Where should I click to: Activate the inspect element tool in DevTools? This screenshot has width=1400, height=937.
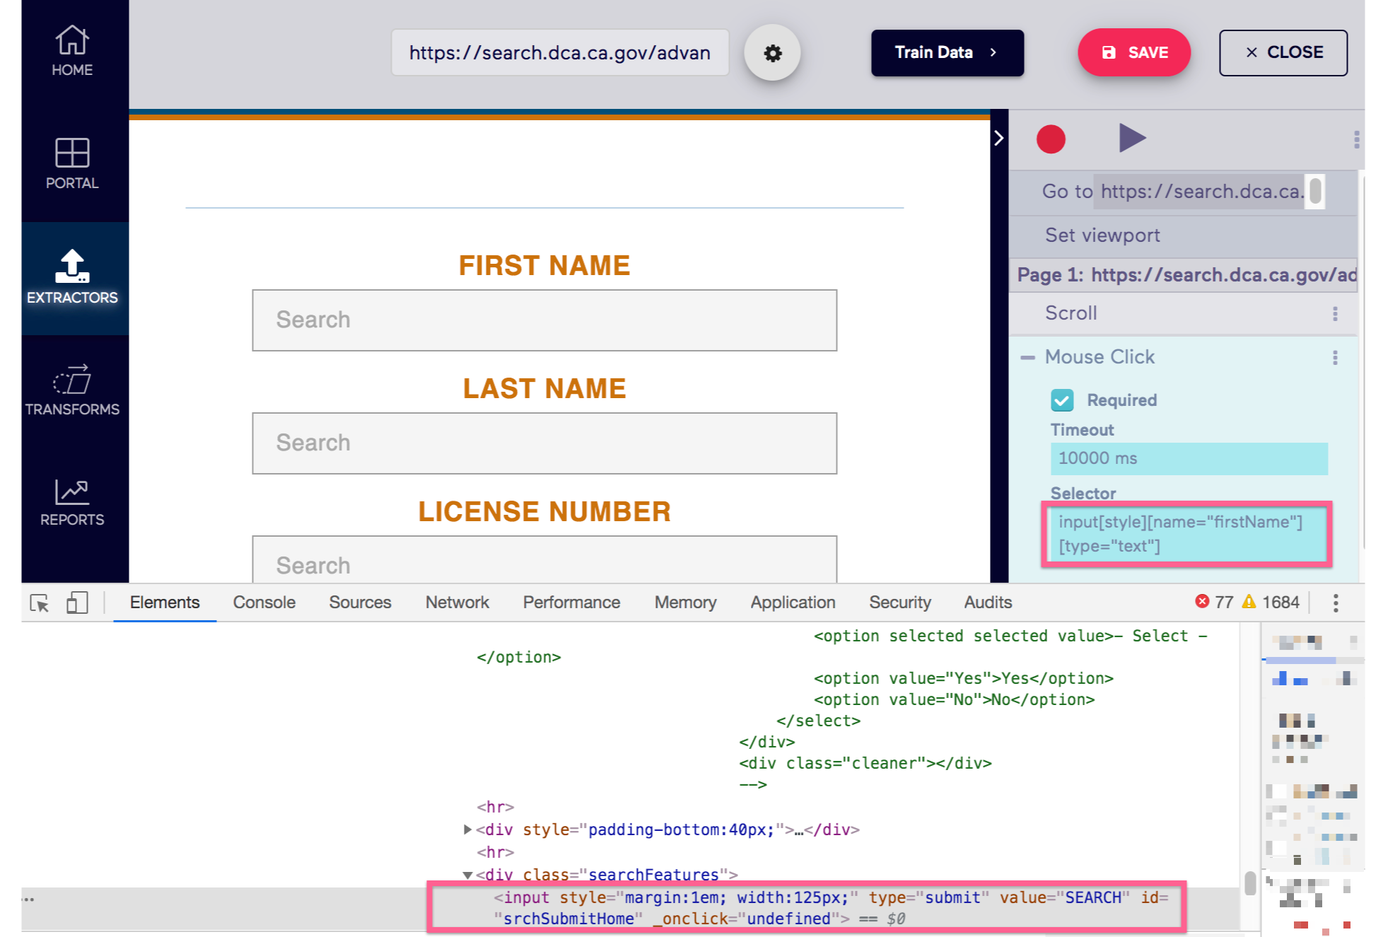[40, 602]
